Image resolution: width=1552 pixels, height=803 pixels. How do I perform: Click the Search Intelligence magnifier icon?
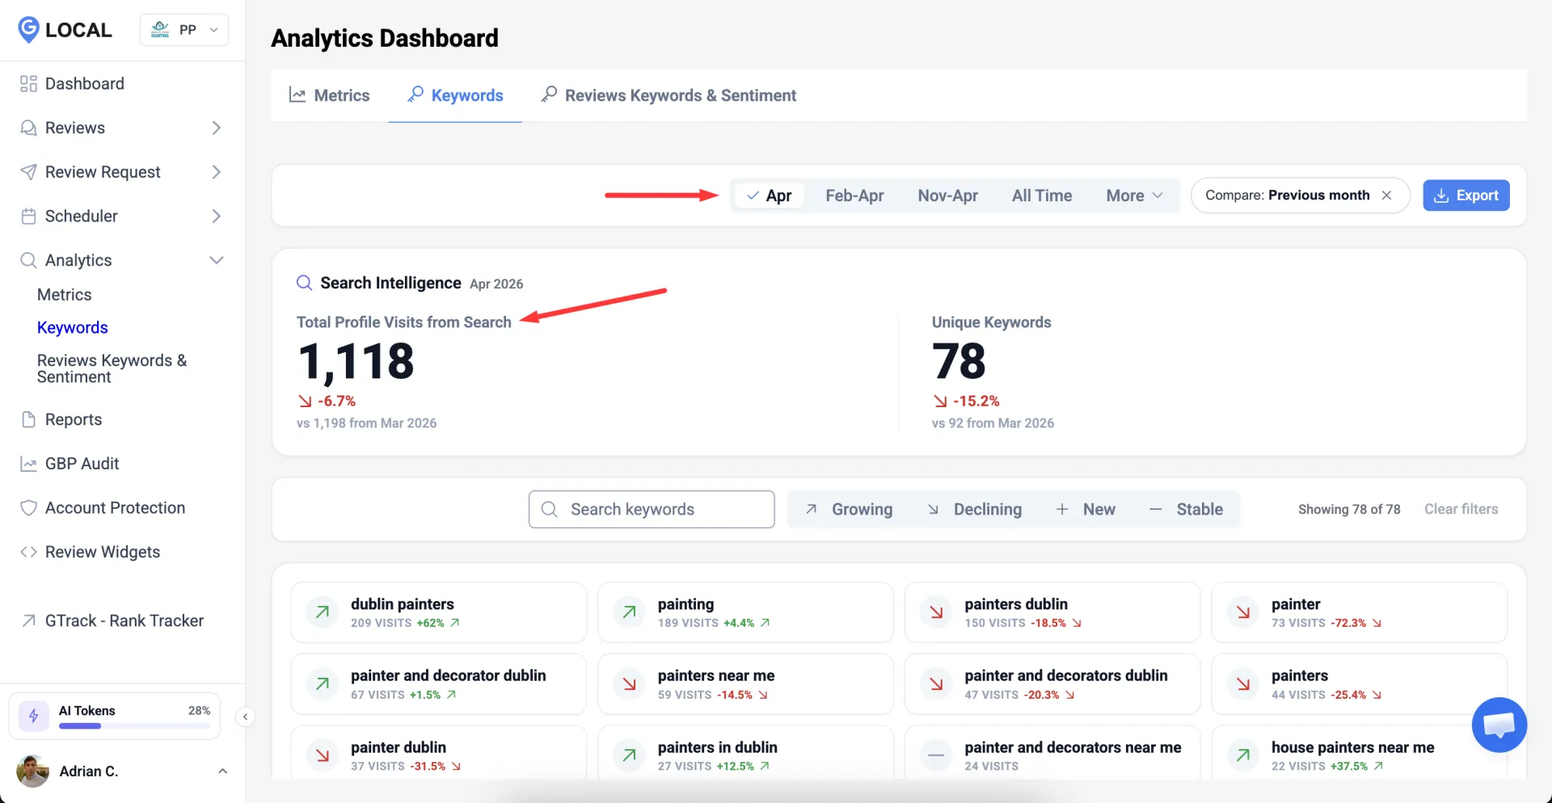click(x=304, y=283)
